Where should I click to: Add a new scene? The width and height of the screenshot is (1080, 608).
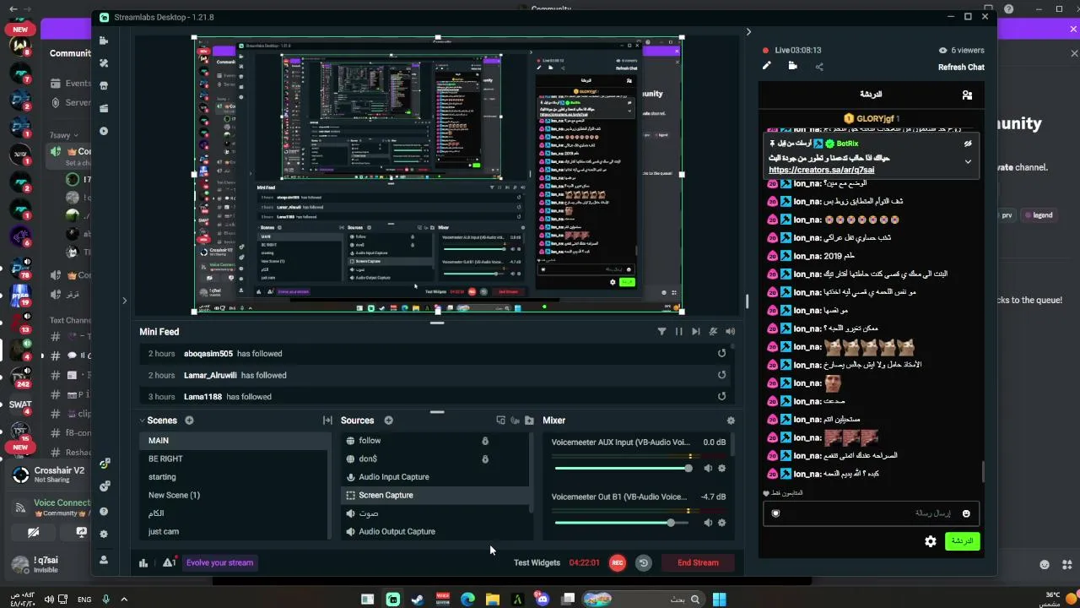[189, 421]
